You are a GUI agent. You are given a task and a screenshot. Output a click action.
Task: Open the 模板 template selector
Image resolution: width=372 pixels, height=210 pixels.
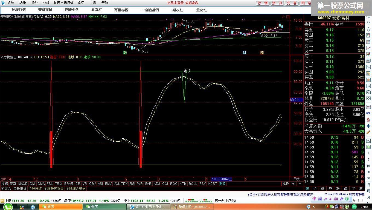pyautogui.click(x=286, y=184)
